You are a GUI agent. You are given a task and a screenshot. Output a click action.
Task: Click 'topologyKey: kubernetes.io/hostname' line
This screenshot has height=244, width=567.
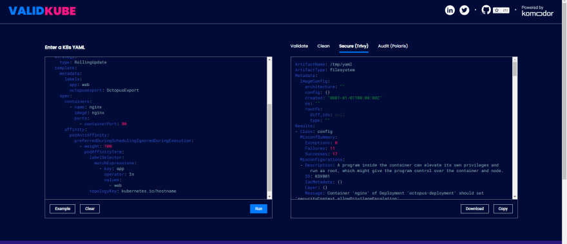pos(133,191)
